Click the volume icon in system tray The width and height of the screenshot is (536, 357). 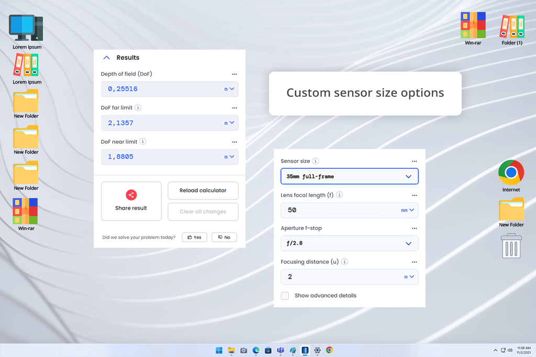(x=510, y=350)
